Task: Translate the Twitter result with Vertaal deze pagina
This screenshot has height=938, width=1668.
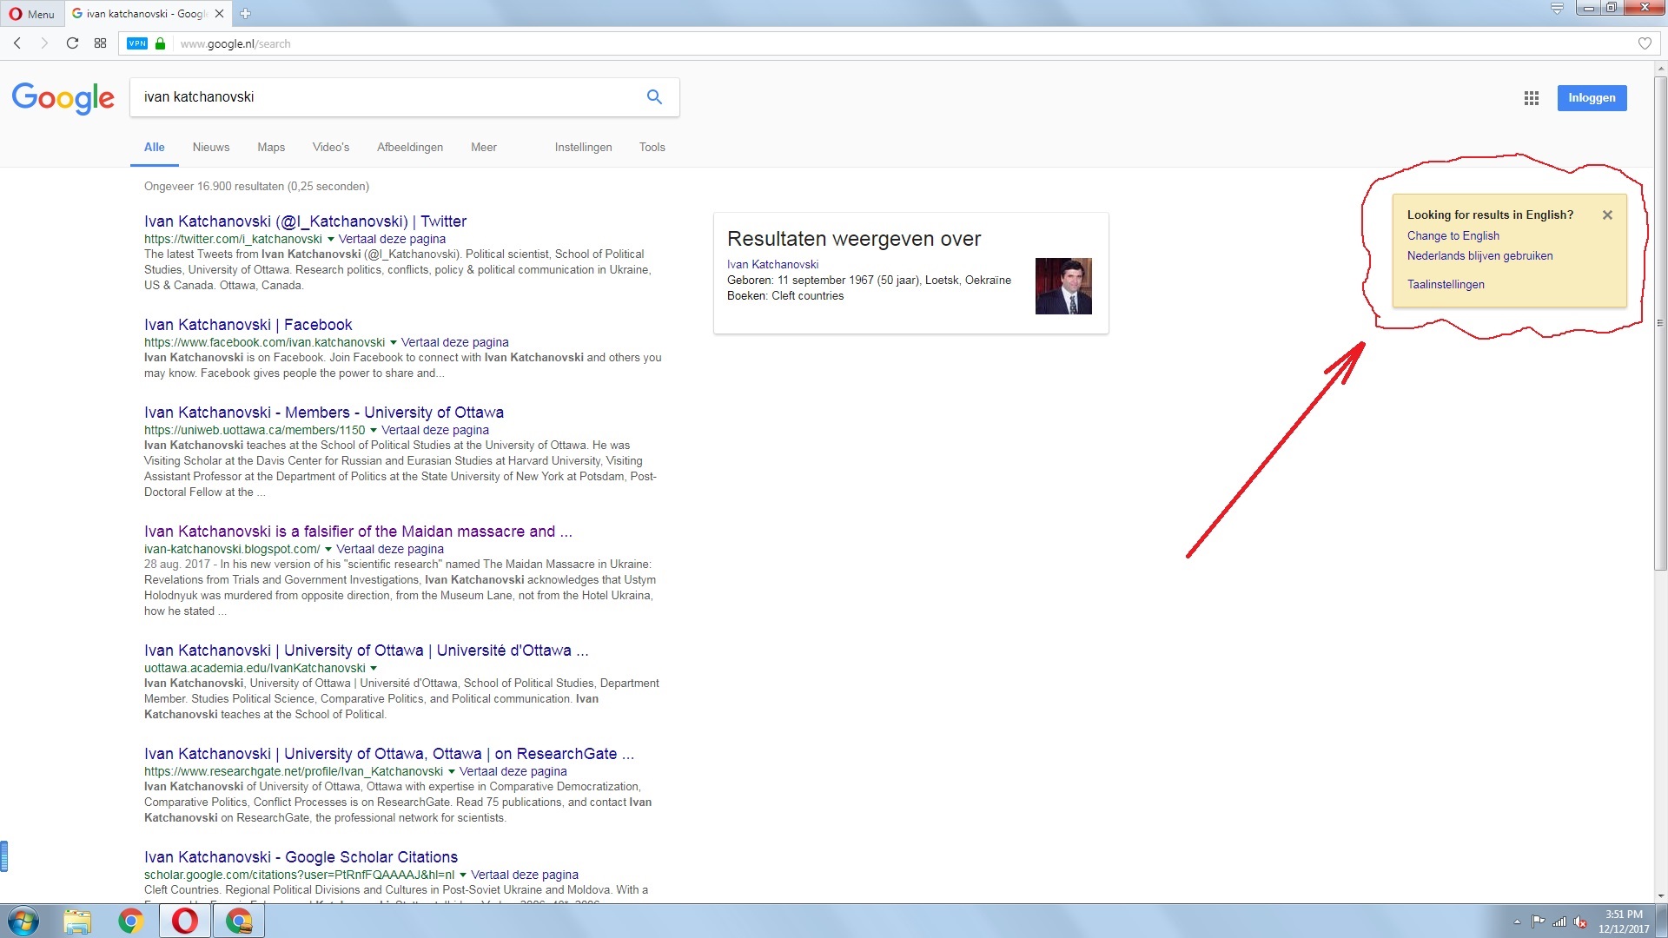Action: pos(392,240)
